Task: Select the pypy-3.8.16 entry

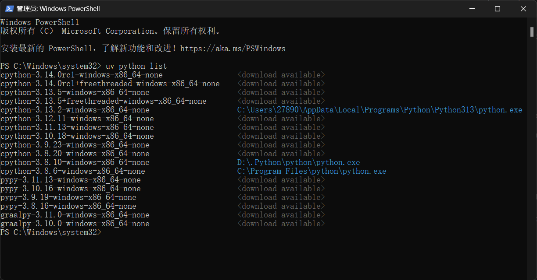Action: [68, 206]
